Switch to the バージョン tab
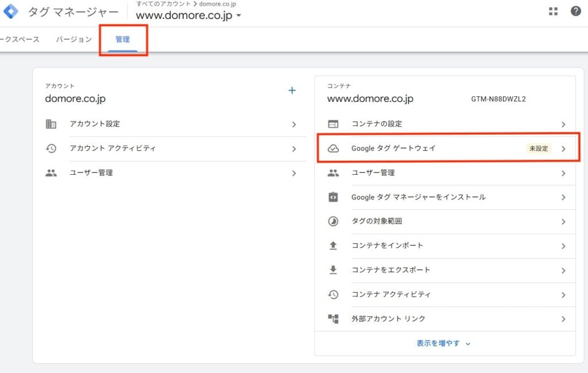This screenshot has width=588, height=373. [x=74, y=40]
